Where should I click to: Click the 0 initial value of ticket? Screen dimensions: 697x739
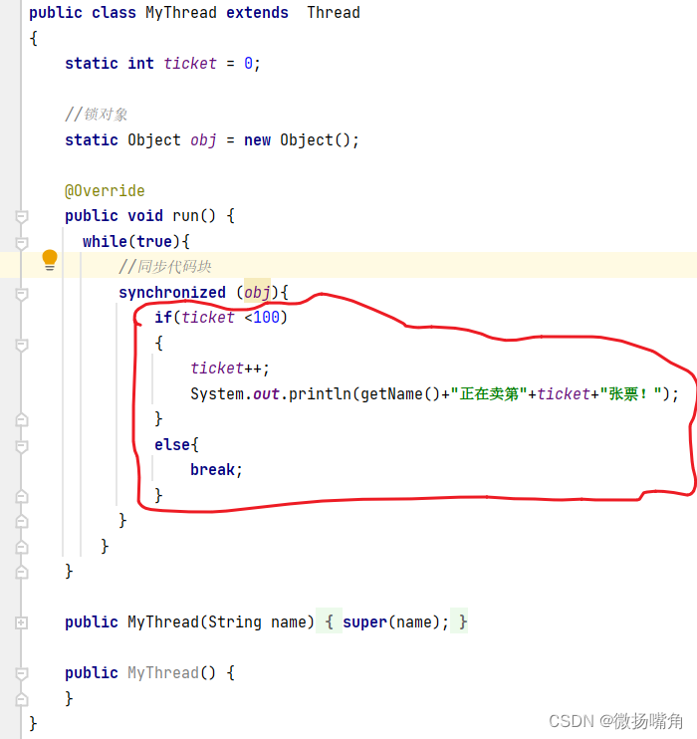tap(248, 64)
